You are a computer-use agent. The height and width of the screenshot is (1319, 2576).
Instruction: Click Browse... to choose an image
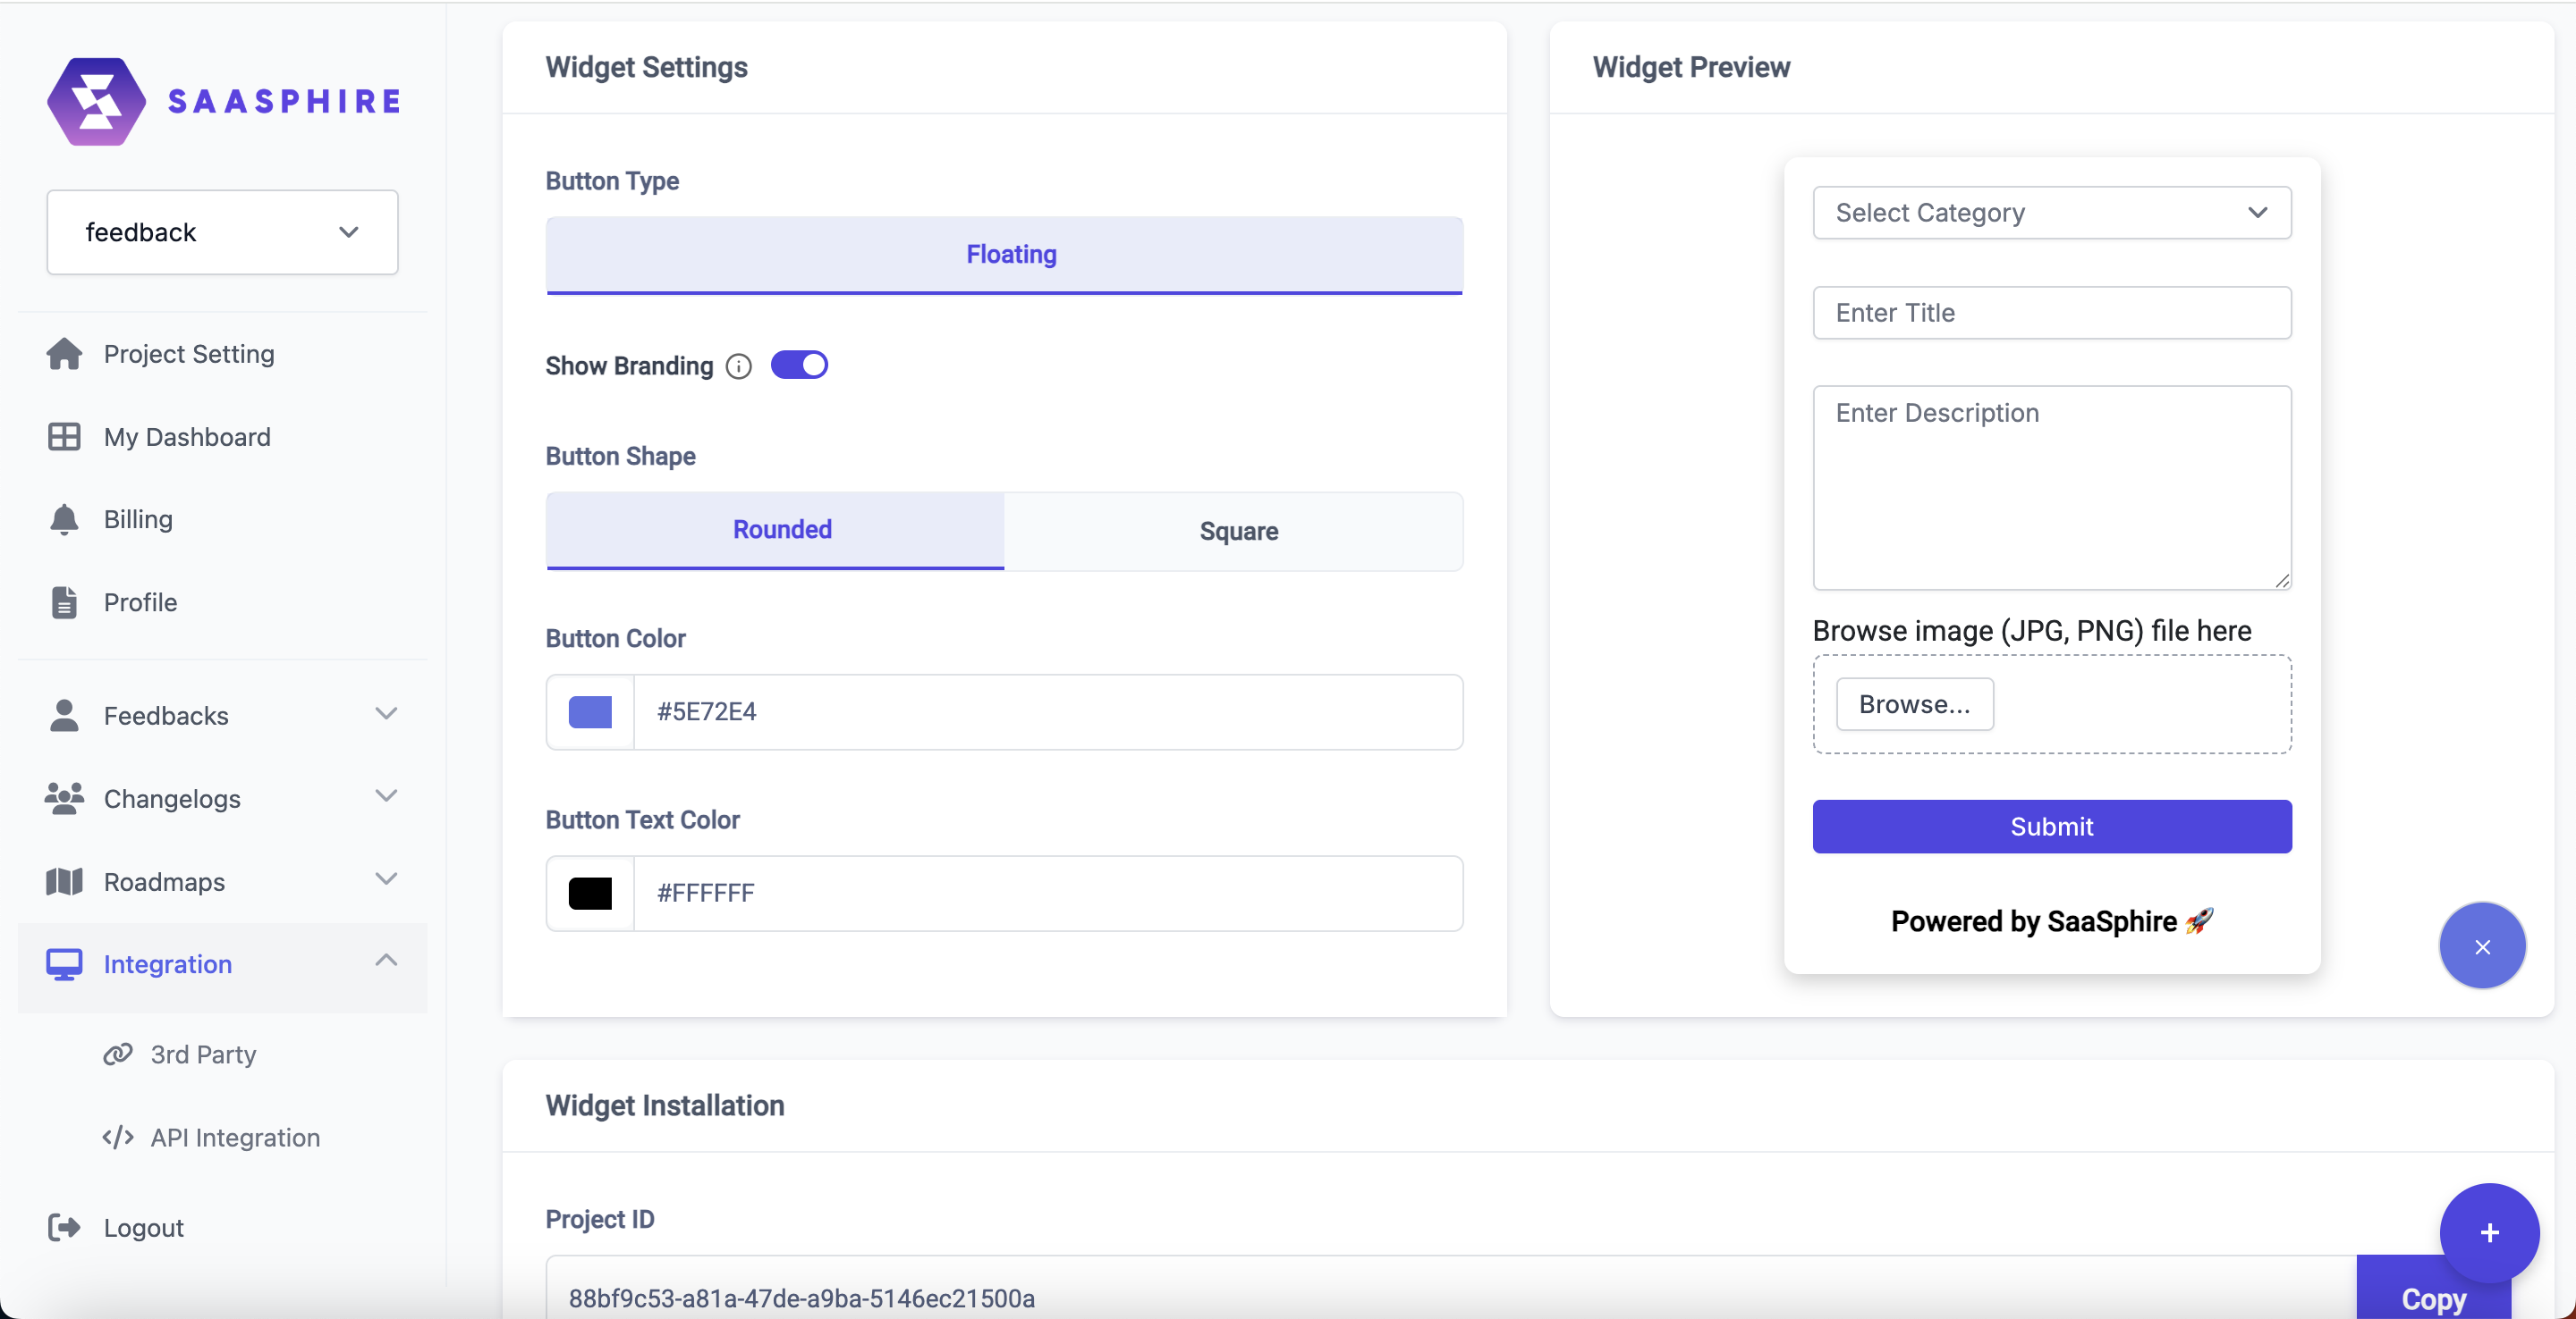click(x=1914, y=704)
